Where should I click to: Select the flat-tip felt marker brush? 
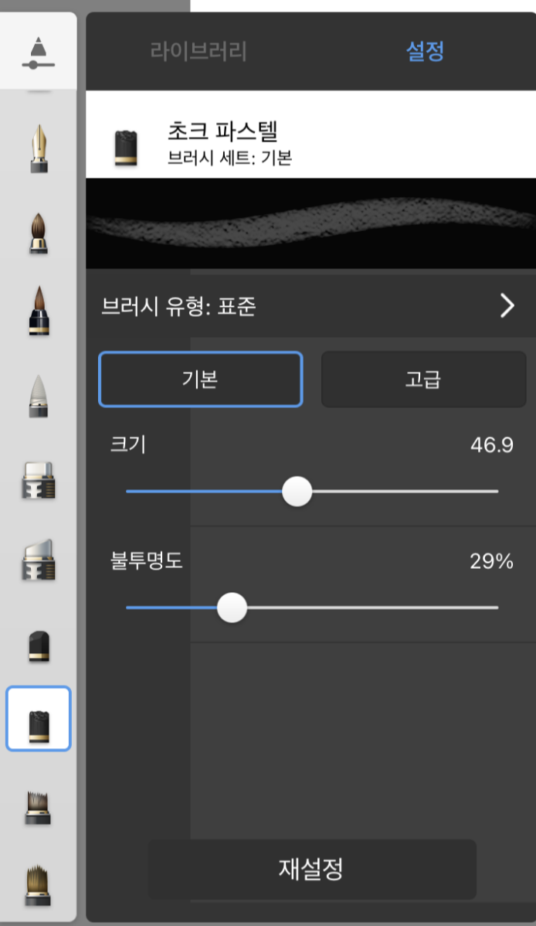[39, 480]
